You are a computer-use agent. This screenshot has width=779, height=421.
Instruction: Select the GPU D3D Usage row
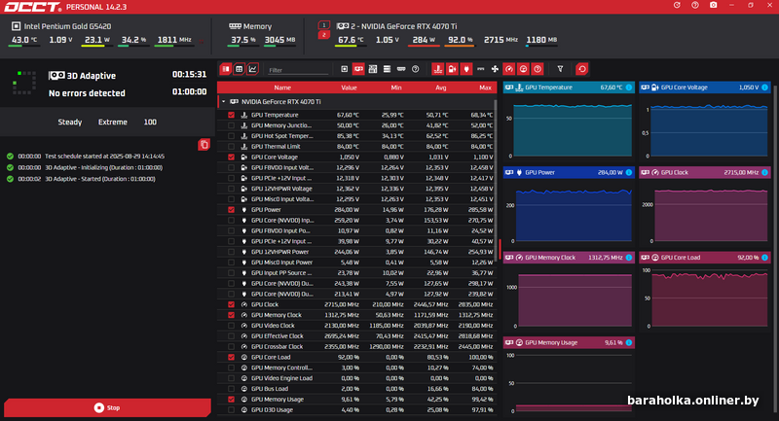pos(356,410)
